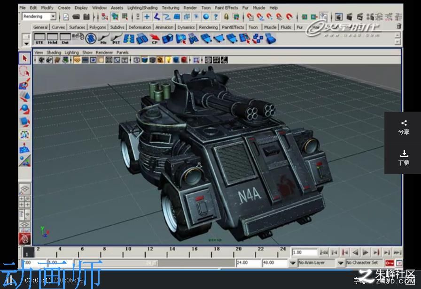
Task: Open the File menu
Action: 23,8
